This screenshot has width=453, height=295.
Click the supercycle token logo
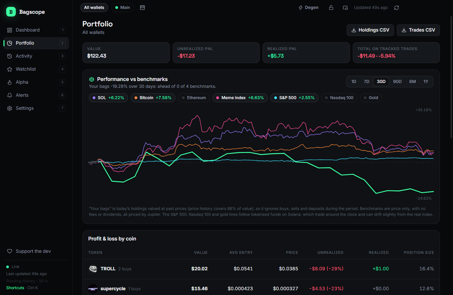pyautogui.click(x=93, y=289)
